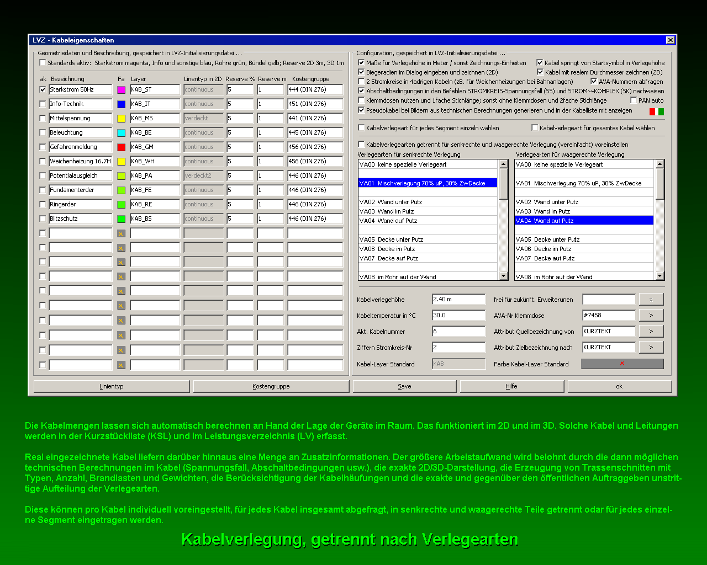Click the Weichenheizung 16.7H name field
The width and height of the screenshot is (707, 565).
(x=81, y=162)
